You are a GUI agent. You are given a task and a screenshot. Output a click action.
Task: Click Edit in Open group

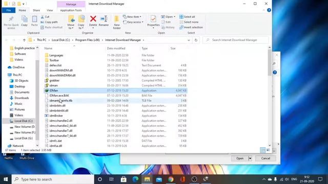coord(166,22)
